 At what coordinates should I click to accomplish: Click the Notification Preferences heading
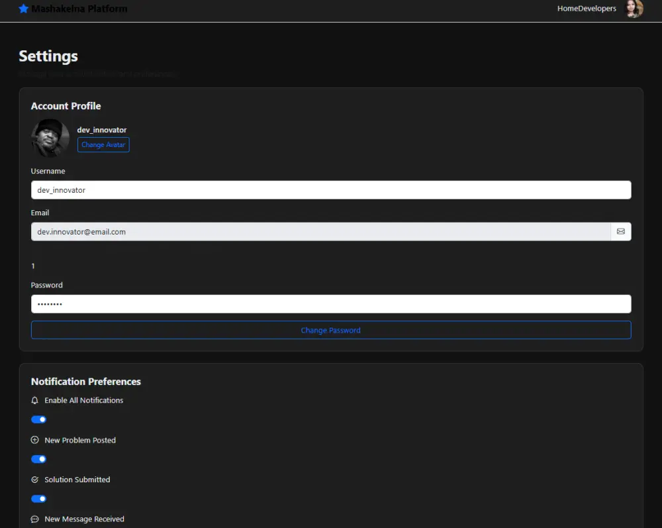(x=85, y=382)
